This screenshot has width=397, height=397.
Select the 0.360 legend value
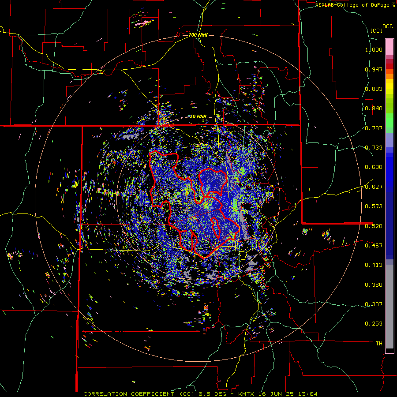tap(374, 285)
